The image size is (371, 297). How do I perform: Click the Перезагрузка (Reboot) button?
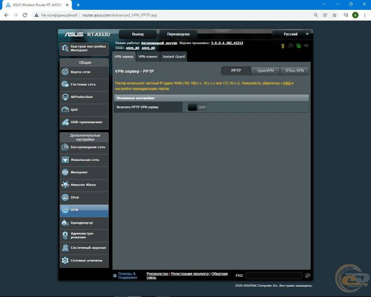pyautogui.click(x=178, y=34)
